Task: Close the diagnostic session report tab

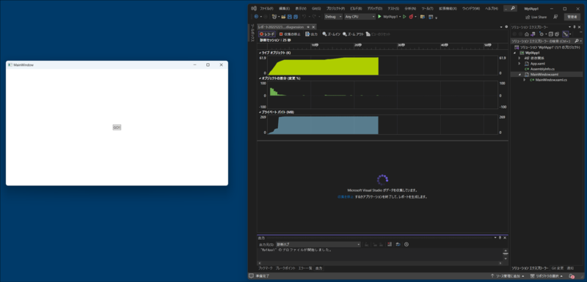Action: 313,27
